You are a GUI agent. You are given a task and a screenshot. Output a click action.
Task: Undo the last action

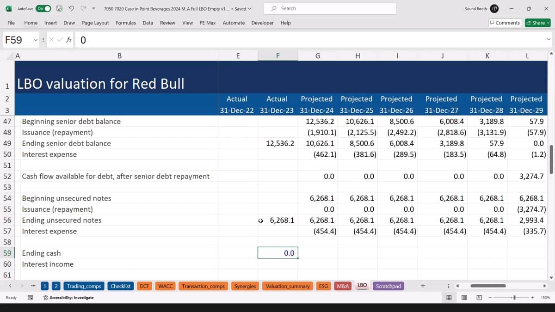coord(71,9)
